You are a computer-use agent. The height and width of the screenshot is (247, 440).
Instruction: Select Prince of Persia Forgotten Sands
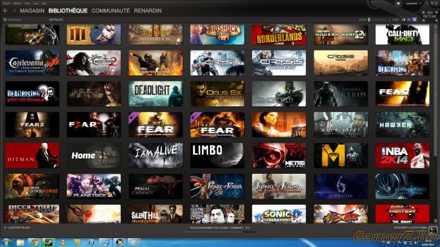[x=279, y=186]
